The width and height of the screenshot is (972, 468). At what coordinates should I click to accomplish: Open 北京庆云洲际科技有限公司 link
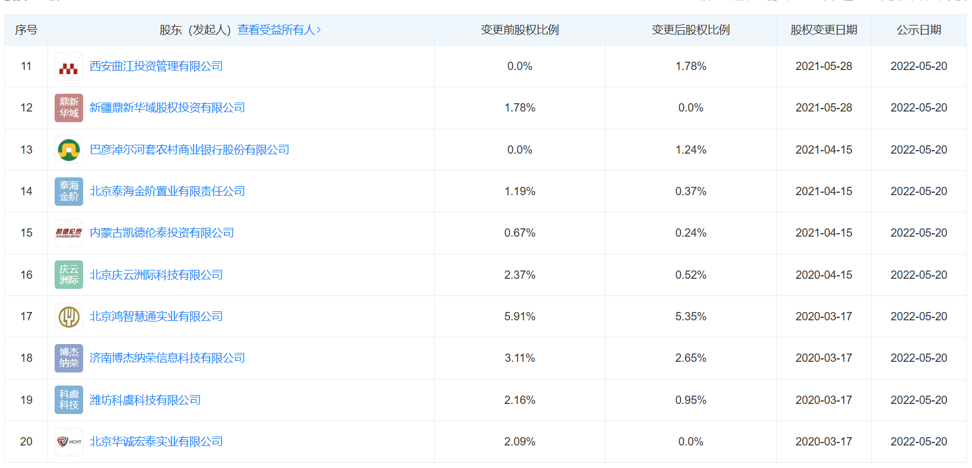[156, 275]
